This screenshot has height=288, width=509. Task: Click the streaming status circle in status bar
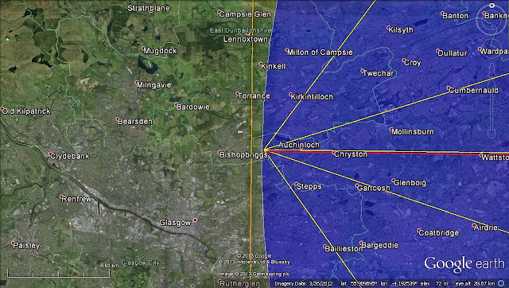(501, 283)
